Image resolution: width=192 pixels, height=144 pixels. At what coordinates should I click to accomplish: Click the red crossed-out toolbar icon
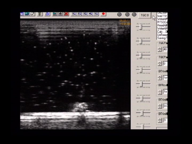coord(66,14)
